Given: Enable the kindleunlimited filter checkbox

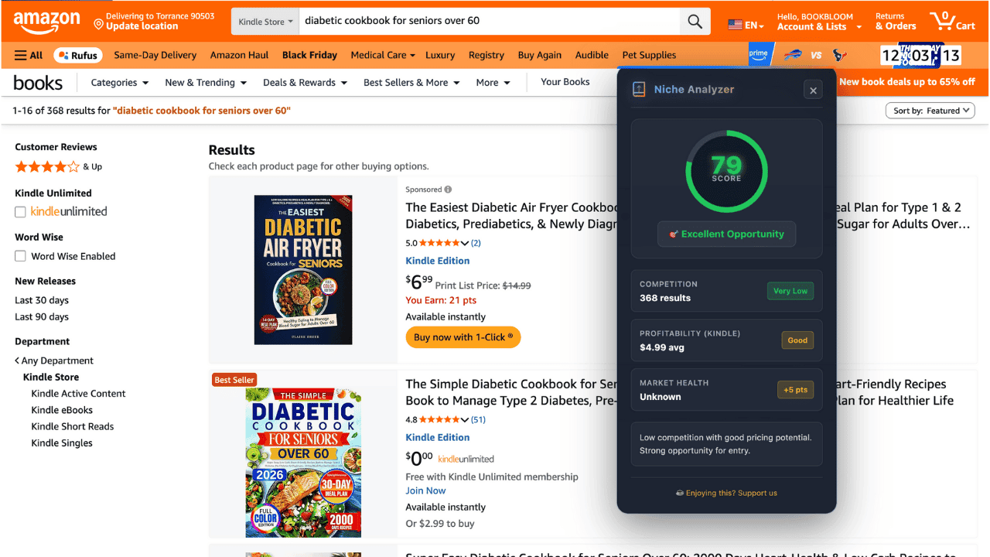Looking at the screenshot, I should [x=19, y=211].
